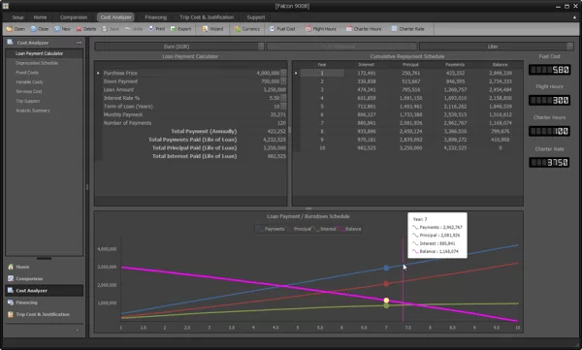582x350 pixels.
Task: Open the Euro (EUR) currency dropdown
Action: click(261, 47)
